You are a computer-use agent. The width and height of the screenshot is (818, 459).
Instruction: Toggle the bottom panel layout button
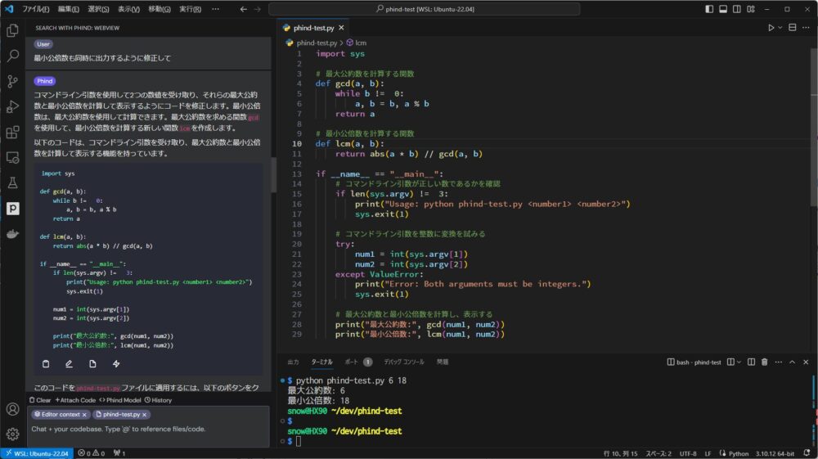[x=723, y=9]
